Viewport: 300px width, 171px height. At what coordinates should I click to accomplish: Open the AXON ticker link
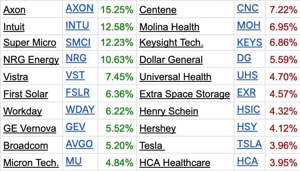pos(80,9)
